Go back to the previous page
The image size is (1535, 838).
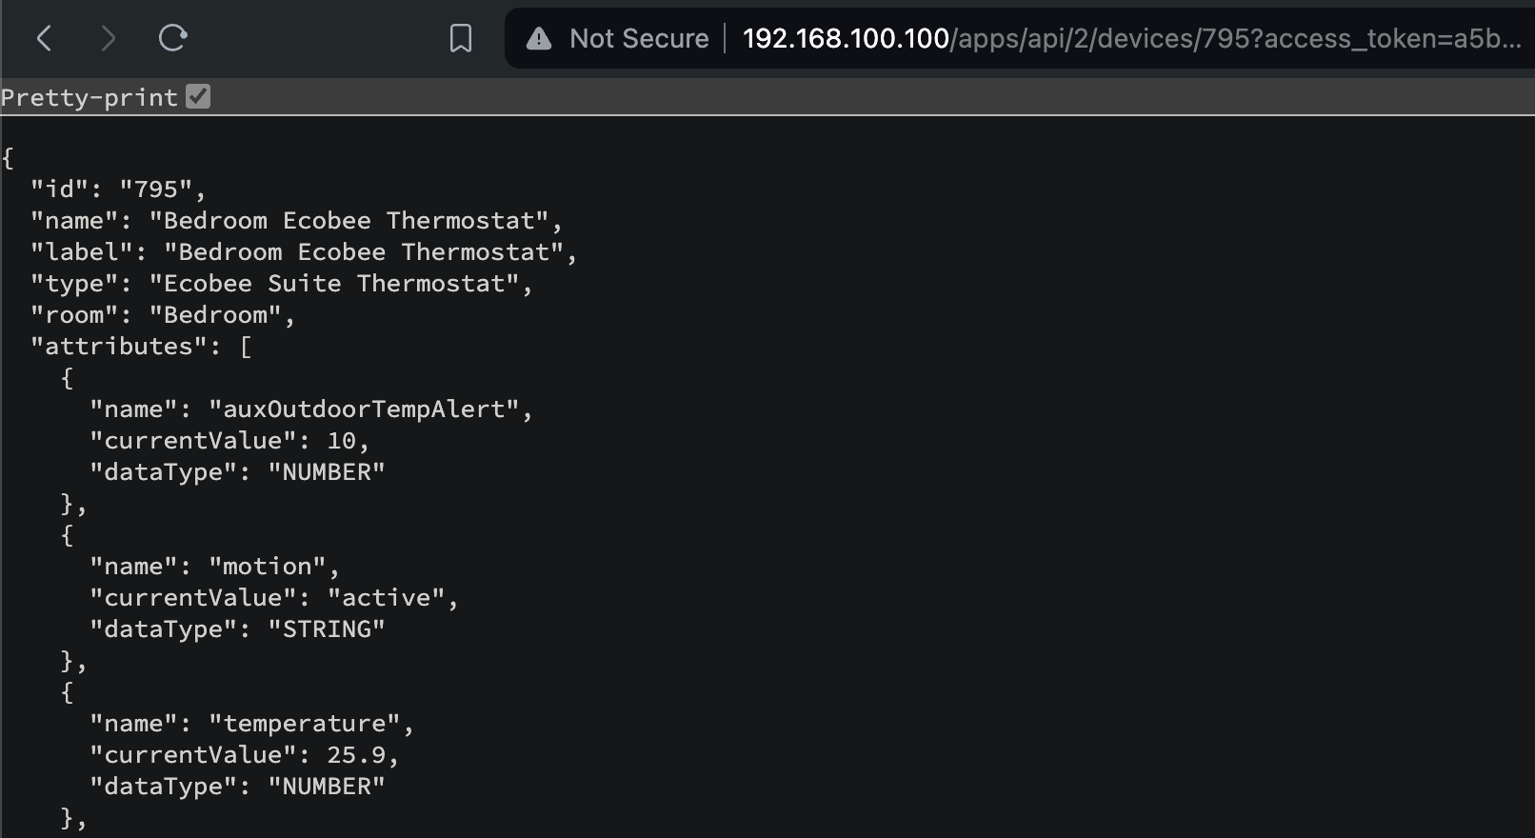44,38
